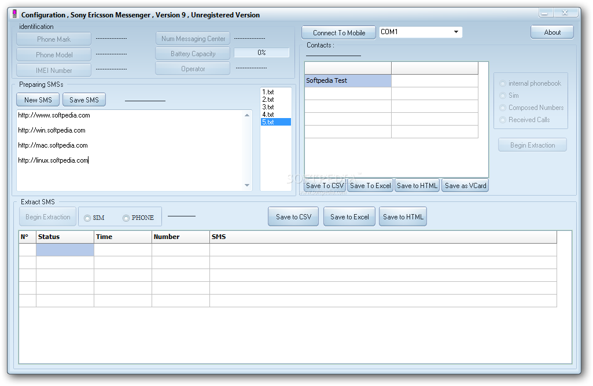
Task: Click the Phone Model button
Action: (x=54, y=54)
